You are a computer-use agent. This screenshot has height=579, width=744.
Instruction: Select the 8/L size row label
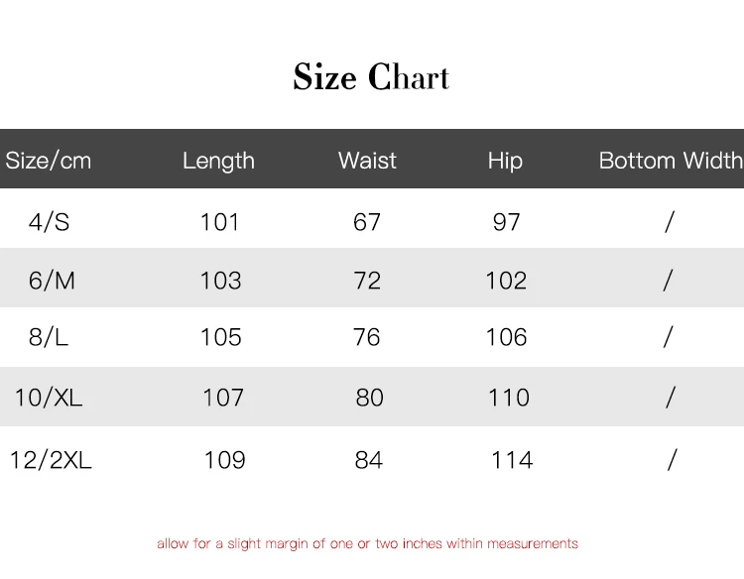49,337
